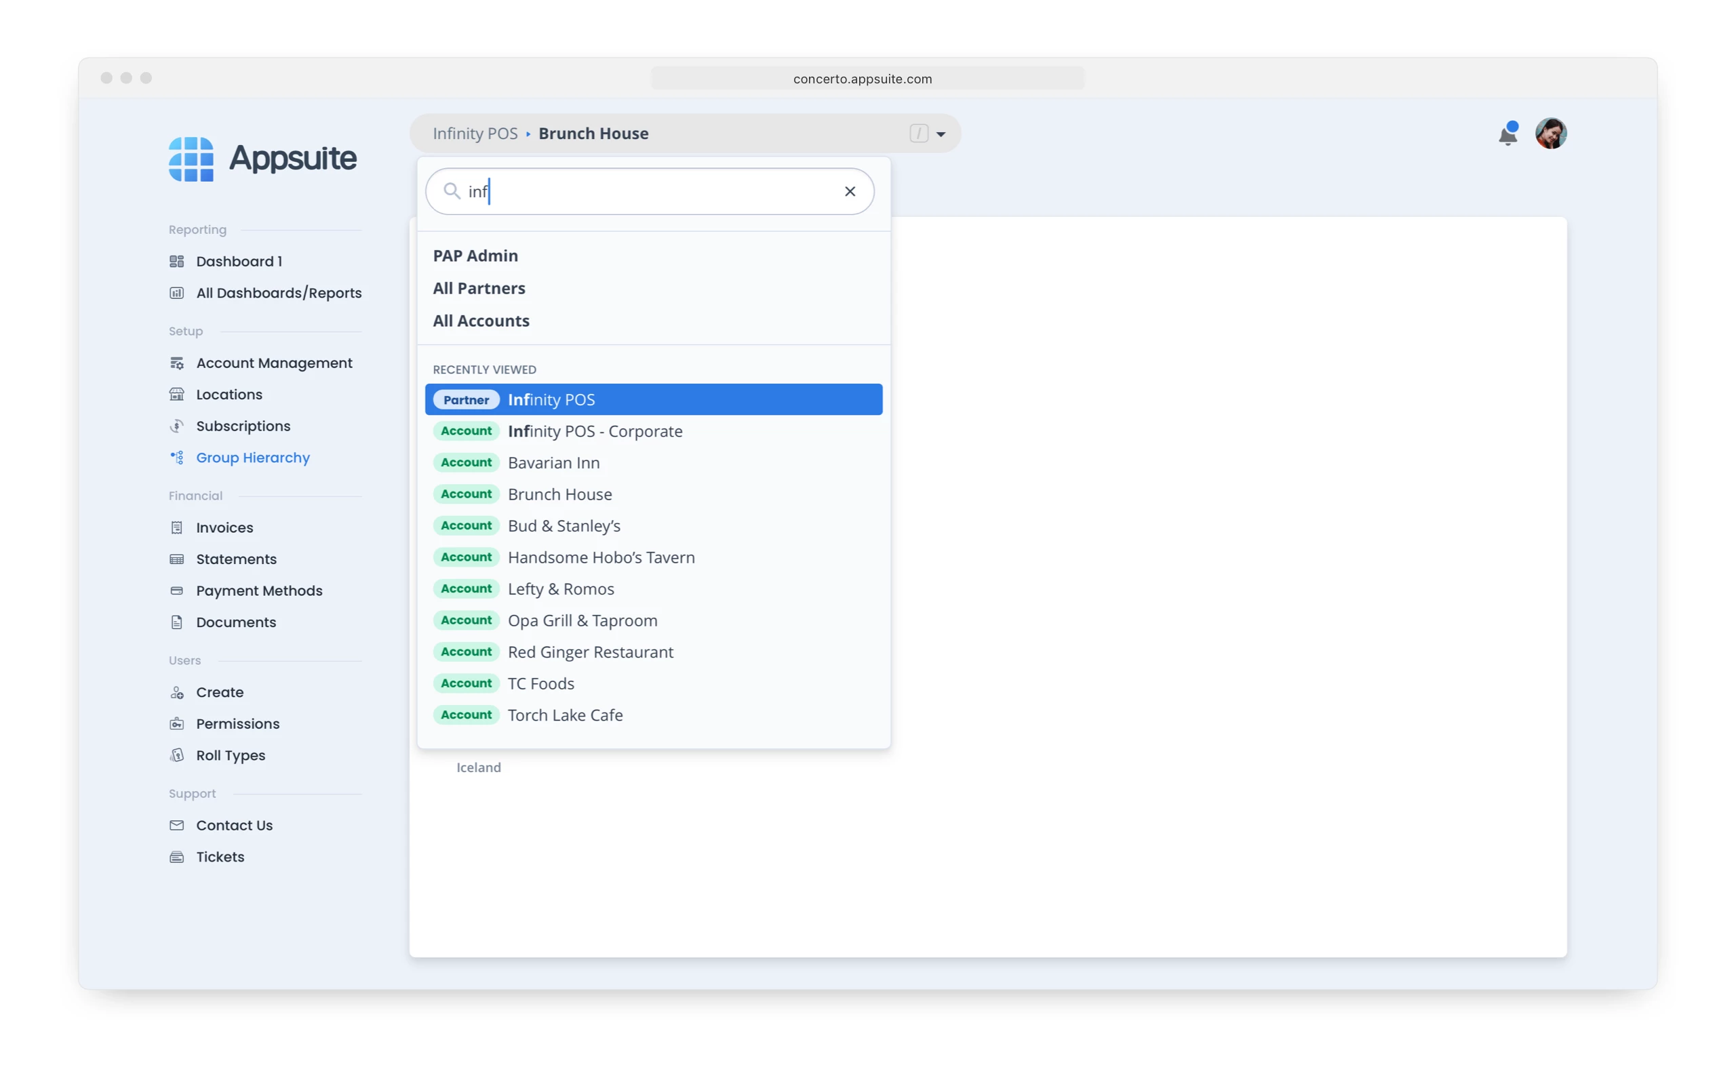Click the Roll Types icon
1736x1065 pixels.
pos(177,755)
